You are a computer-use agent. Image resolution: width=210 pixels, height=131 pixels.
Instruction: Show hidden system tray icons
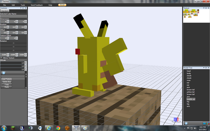click(185, 128)
